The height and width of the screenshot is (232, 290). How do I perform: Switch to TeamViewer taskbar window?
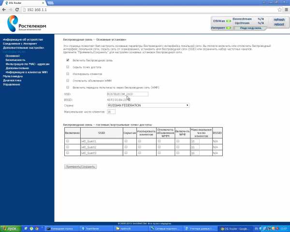click(97, 229)
